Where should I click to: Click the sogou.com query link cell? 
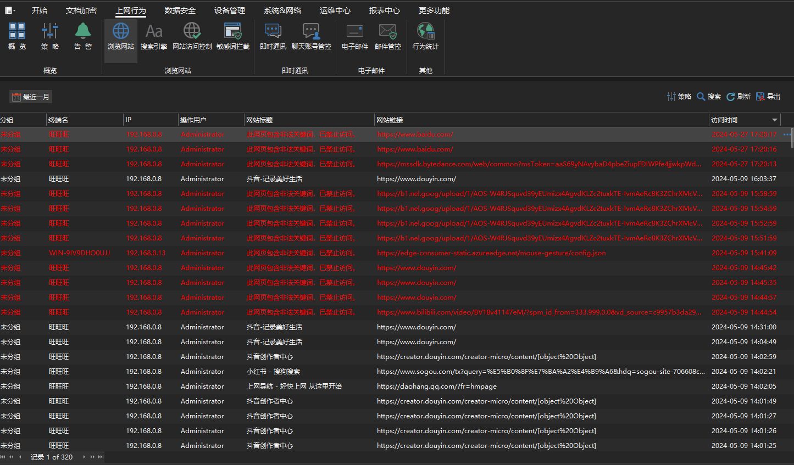pos(541,372)
